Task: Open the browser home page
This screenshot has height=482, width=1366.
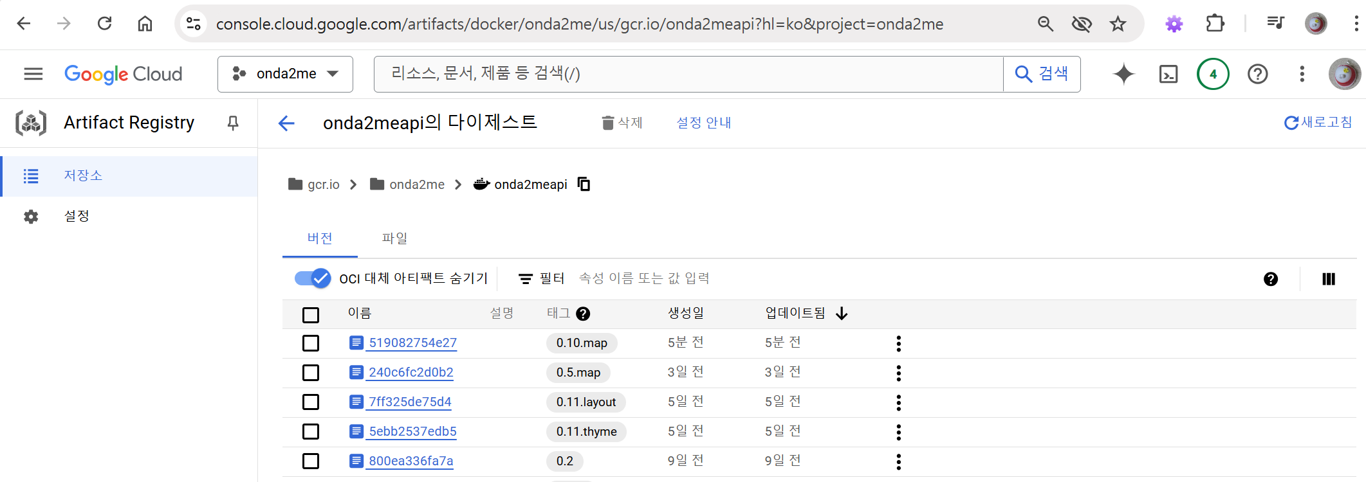Action: point(145,24)
